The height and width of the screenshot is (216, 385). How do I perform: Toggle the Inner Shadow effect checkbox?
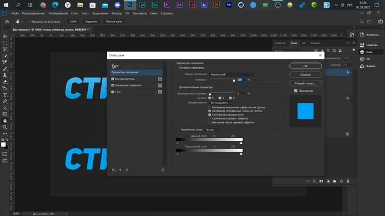pos(112,79)
